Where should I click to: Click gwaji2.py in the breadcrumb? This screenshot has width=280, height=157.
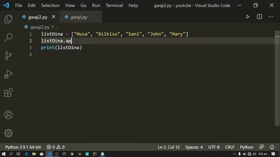click(40, 27)
